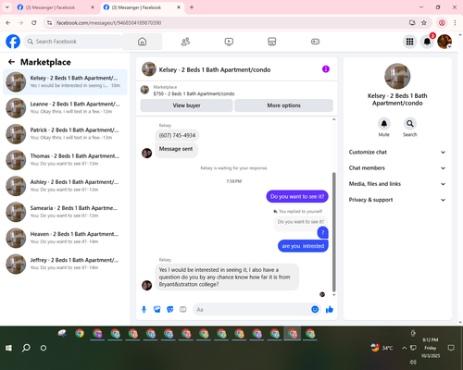Click More options button
This screenshot has height=370, width=463.
(x=283, y=105)
